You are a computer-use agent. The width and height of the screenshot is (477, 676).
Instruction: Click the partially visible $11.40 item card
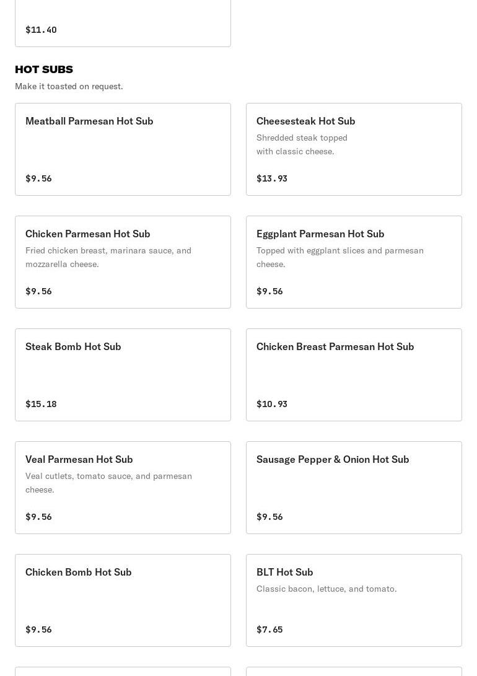[x=123, y=25]
